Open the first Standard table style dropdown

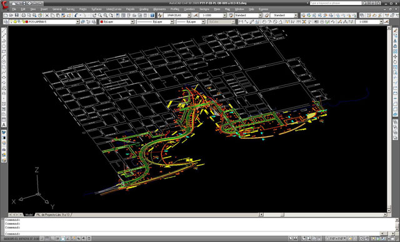[260, 16]
